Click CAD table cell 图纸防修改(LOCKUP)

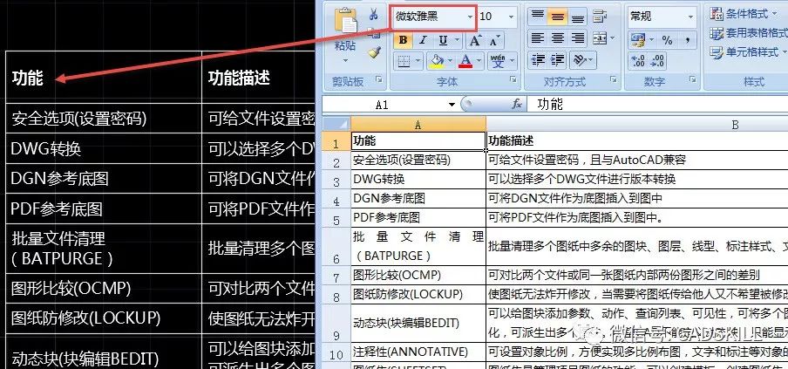click(103, 318)
